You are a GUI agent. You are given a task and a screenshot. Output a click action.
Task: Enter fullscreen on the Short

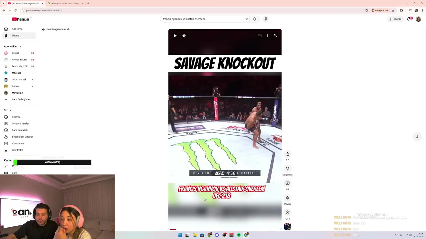pyautogui.click(x=276, y=36)
